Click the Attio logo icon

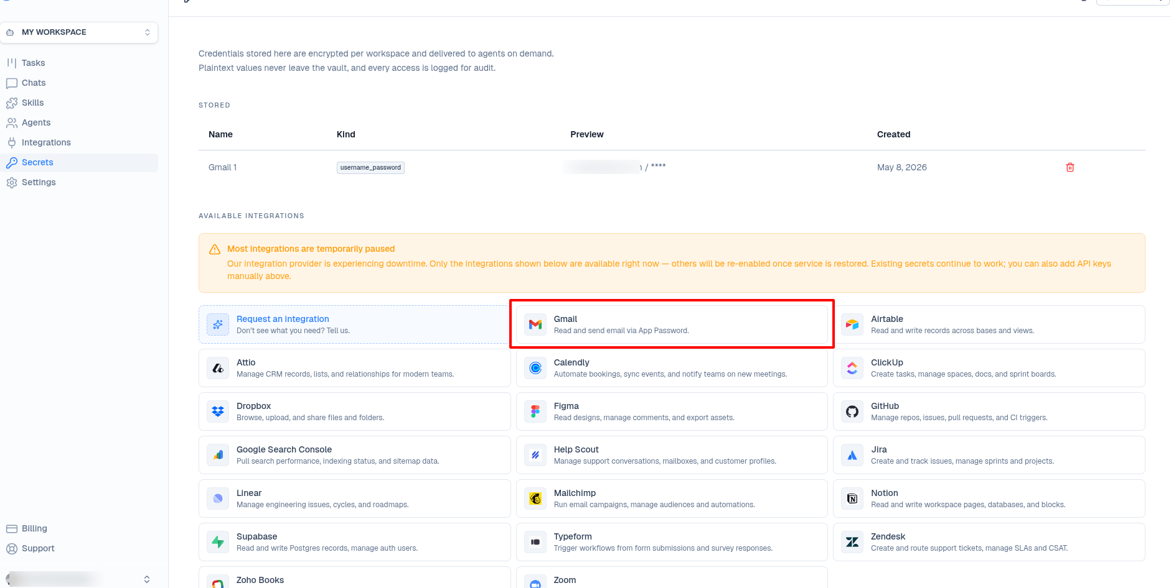(x=218, y=368)
